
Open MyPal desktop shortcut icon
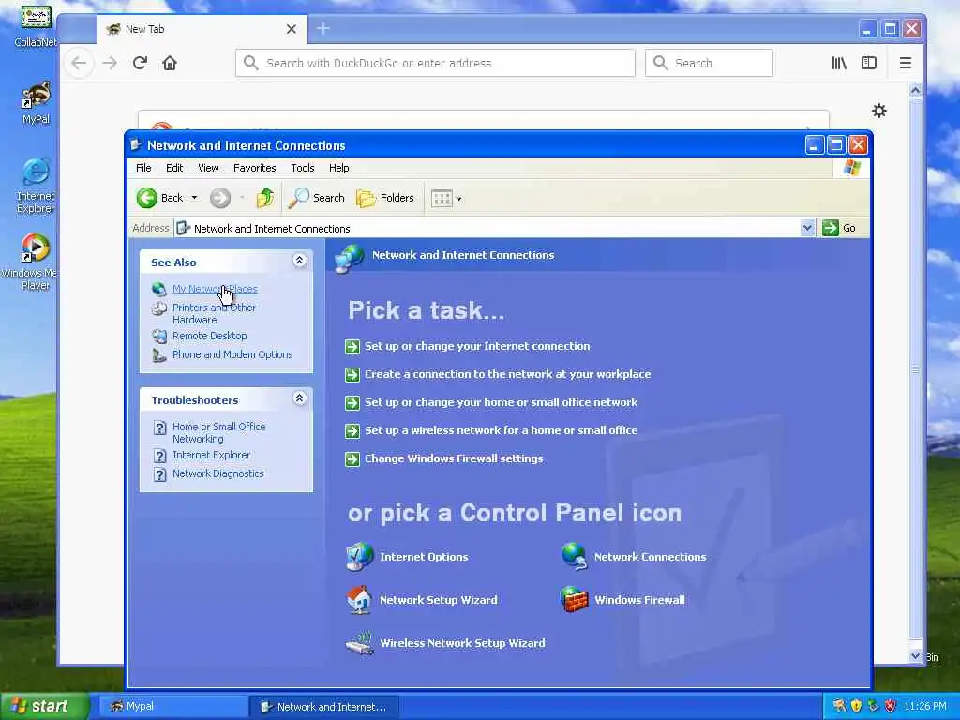[x=36, y=102]
